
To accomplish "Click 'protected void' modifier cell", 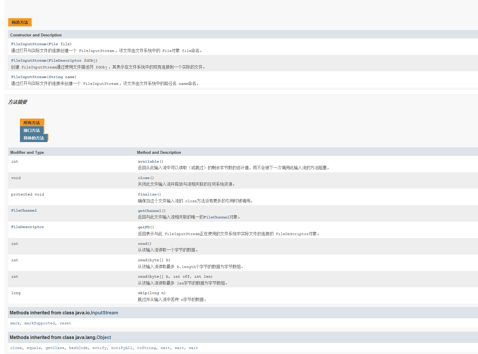I will coord(28,194).
